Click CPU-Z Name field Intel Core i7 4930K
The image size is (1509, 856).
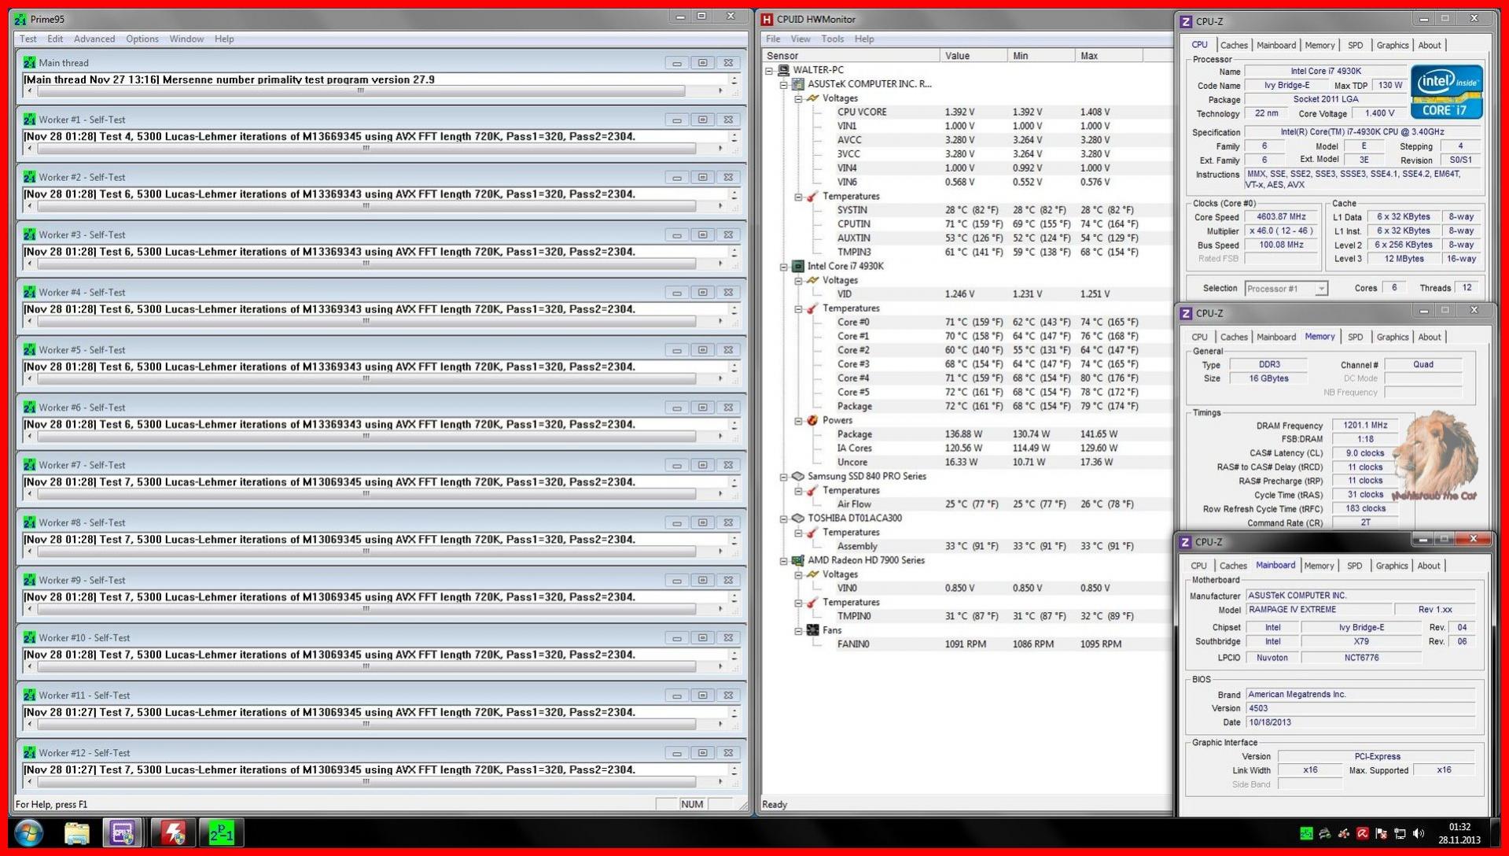[x=1326, y=71]
